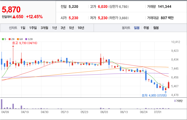Viewport: 187px width, 120px height.
Task: Click the purple 120-day average legend swatch
Action: pyautogui.click(x=26, y=39)
